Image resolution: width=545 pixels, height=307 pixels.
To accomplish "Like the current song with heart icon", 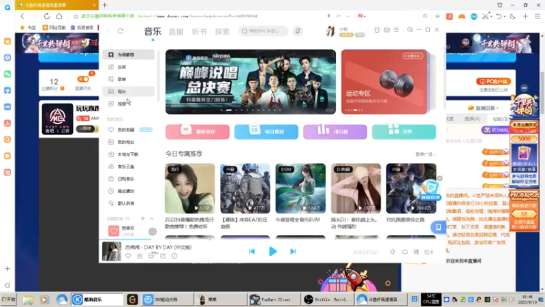I will pos(128,256).
